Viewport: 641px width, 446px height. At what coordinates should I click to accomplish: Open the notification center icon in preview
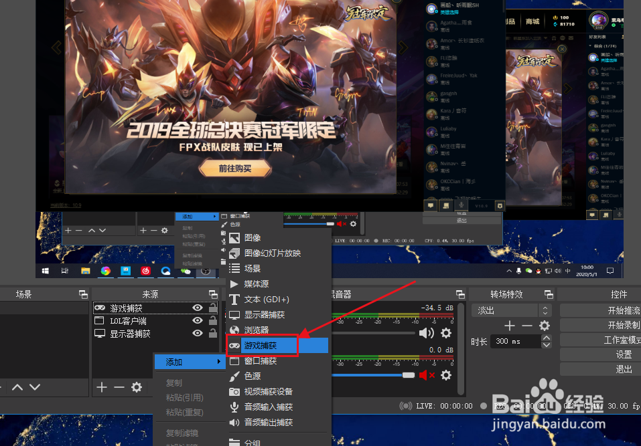coord(610,271)
